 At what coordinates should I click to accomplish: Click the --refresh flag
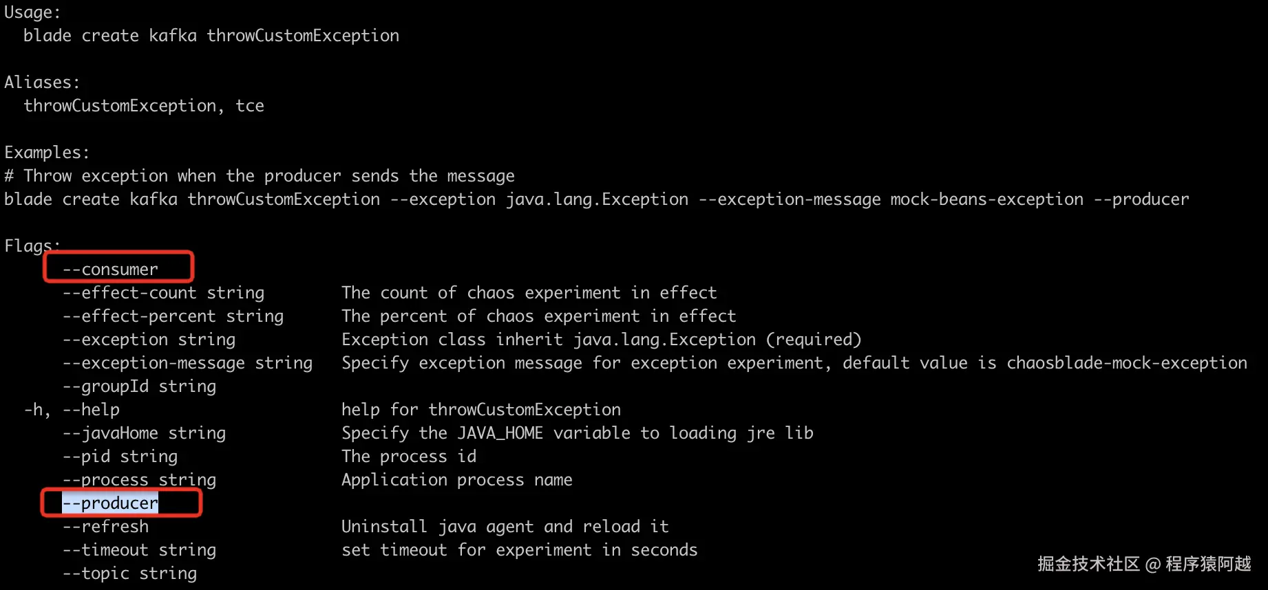point(105,527)
